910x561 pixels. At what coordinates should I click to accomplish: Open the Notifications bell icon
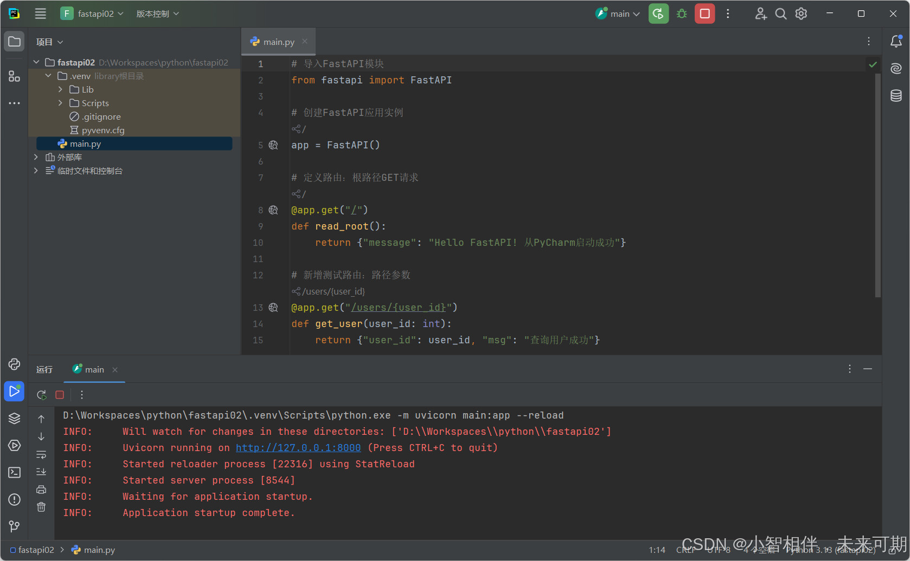pyautogui.click(x=896, y=41)
